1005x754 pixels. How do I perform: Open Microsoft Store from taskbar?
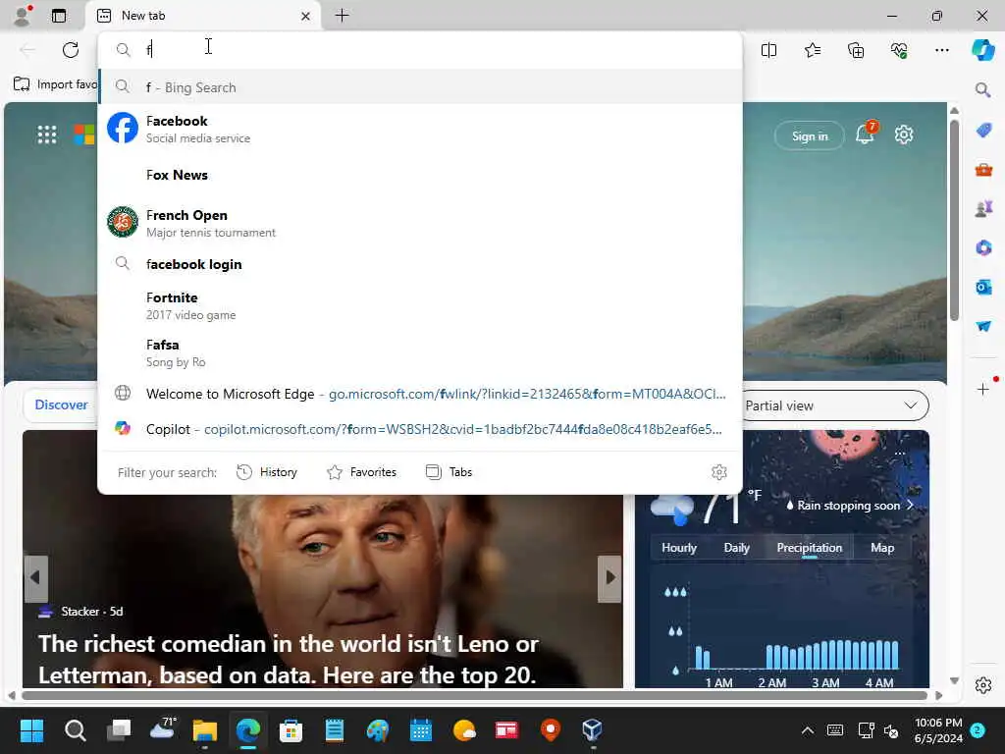(291, 730)
